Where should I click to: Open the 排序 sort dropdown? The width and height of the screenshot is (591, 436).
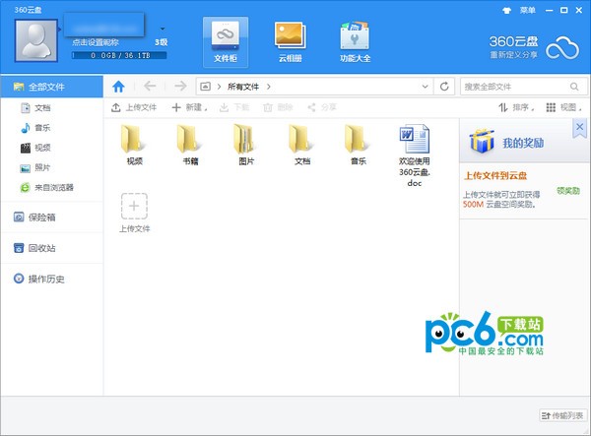coord(516,107)
